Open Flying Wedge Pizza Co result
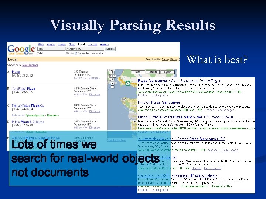 click(x=28, y=105)
